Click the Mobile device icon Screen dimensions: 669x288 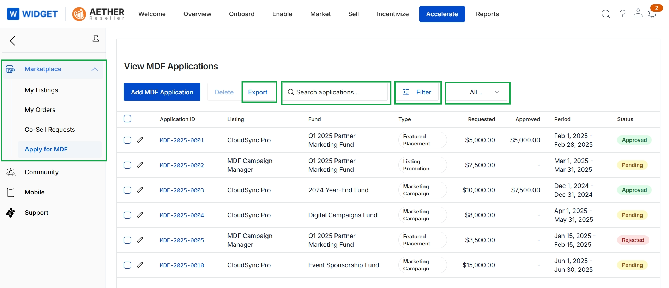click(11, 192)
